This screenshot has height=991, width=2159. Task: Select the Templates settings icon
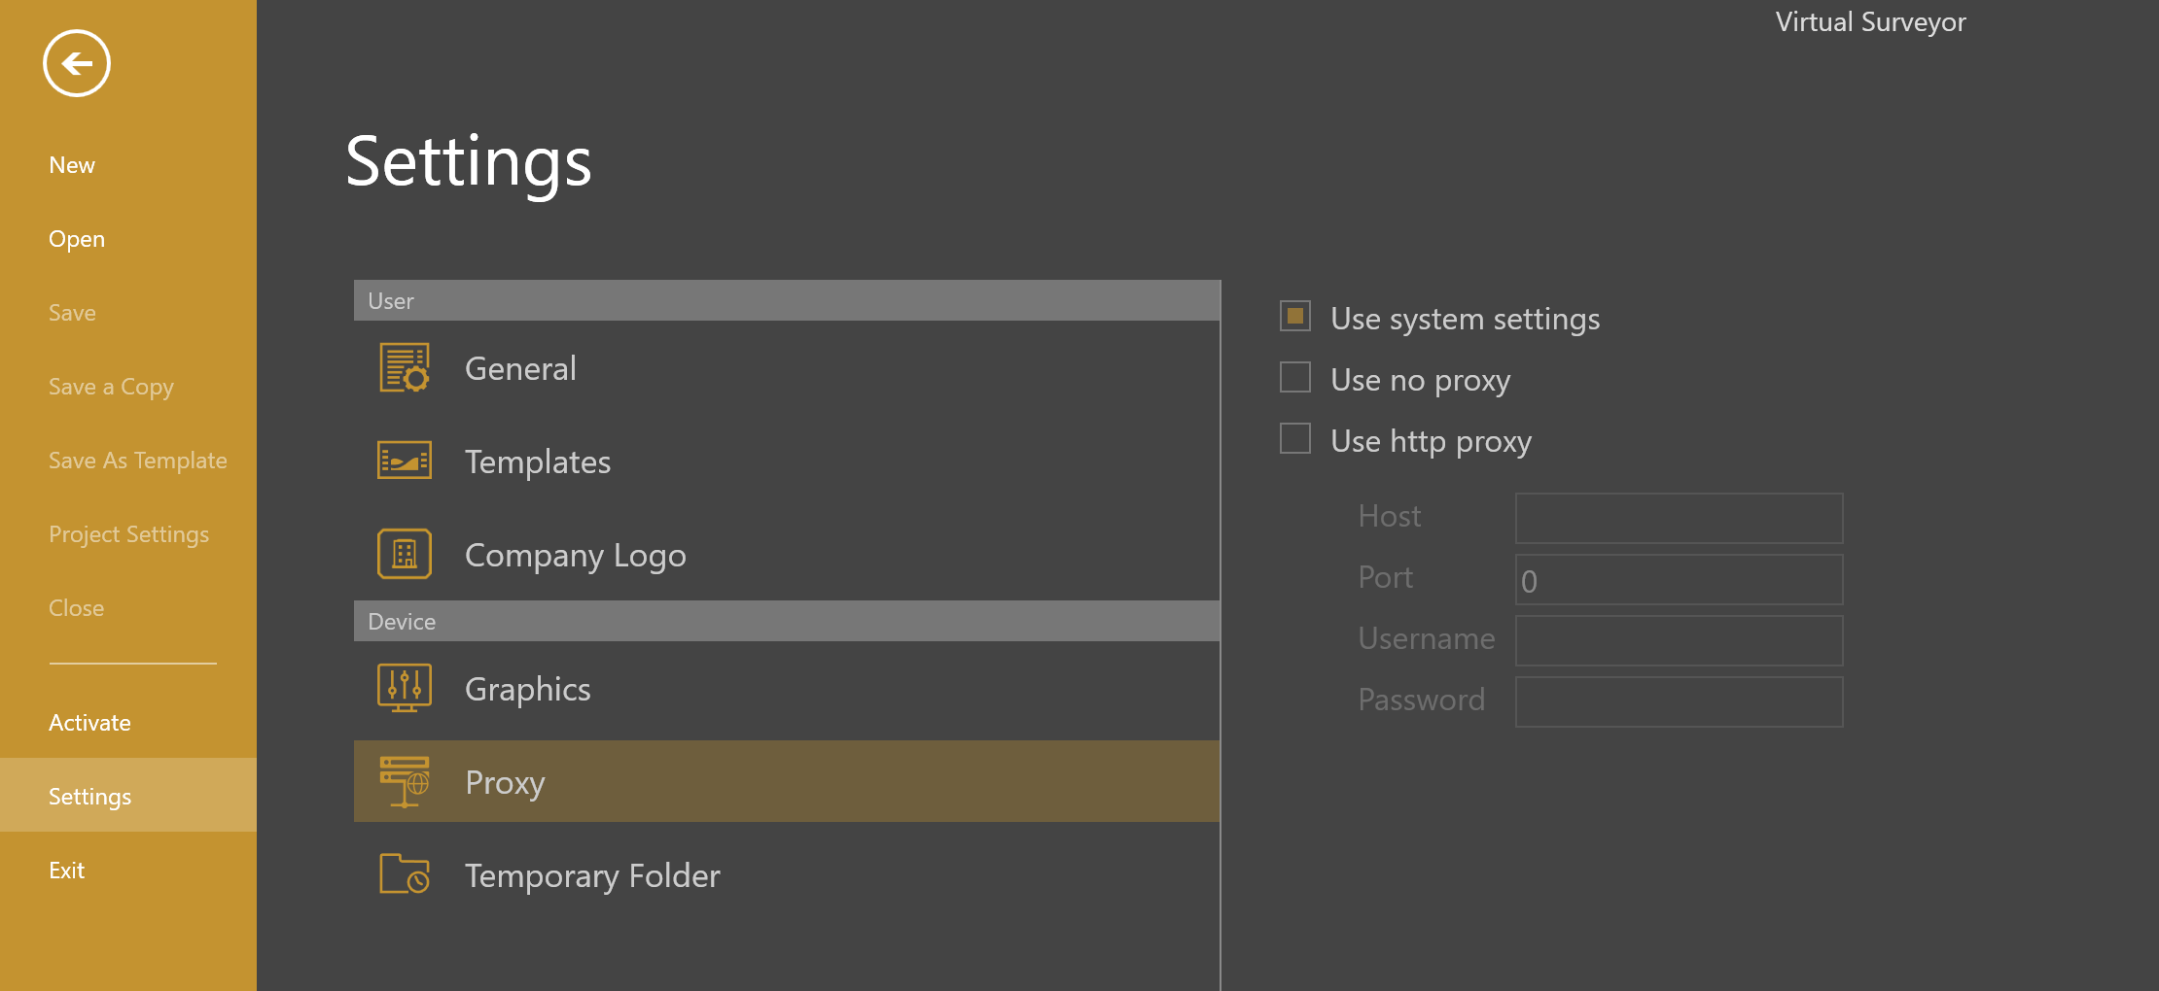click(404, 461)
